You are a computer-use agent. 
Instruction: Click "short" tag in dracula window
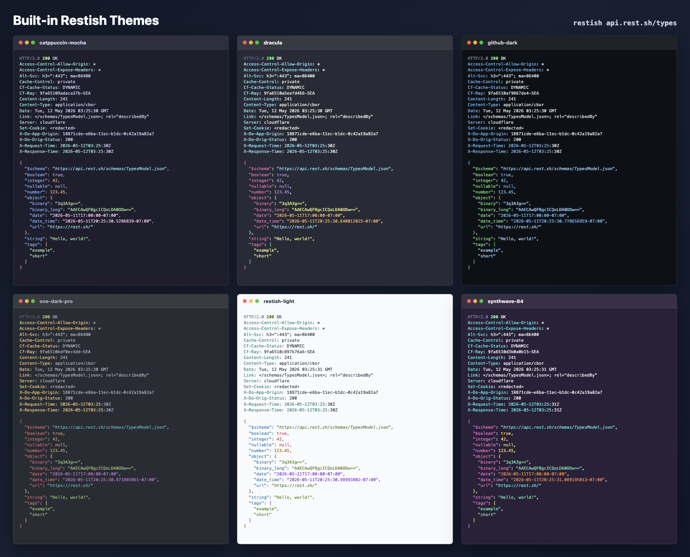pos(263,256)
